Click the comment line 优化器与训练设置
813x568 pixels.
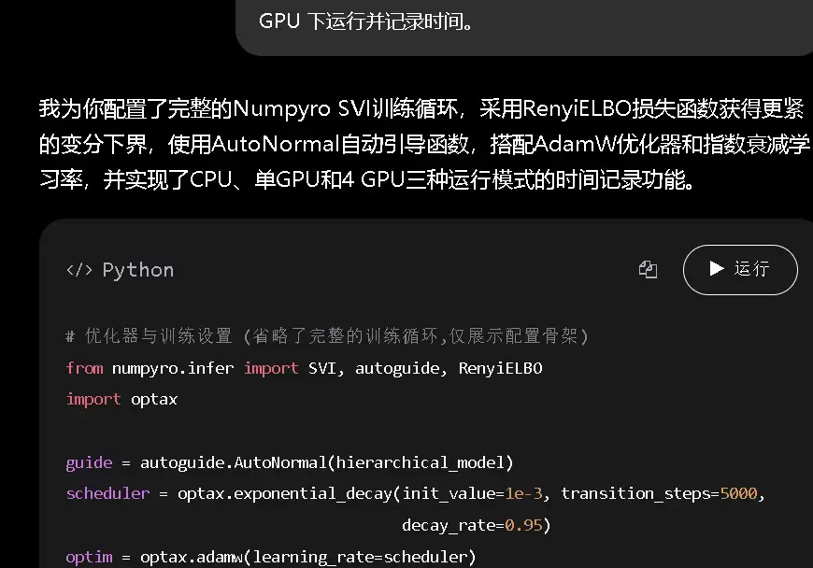point(327,336)
